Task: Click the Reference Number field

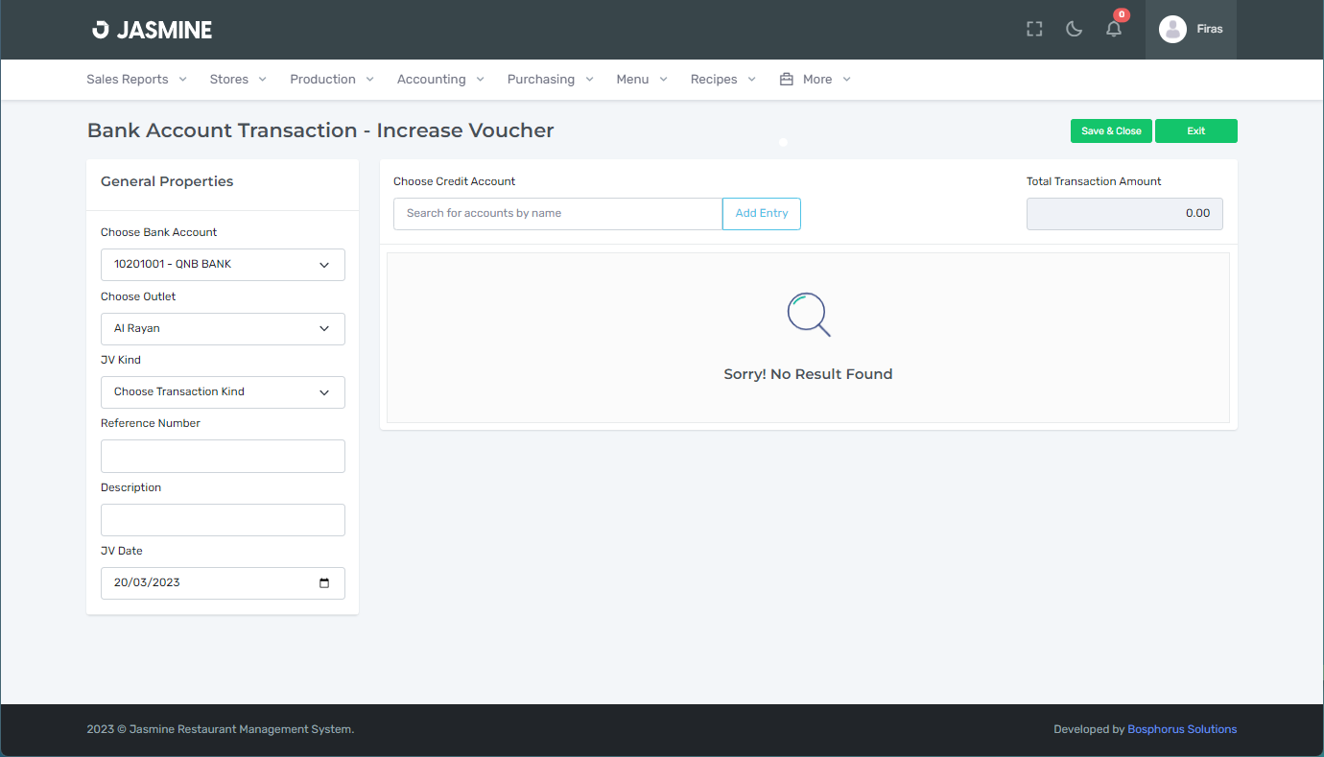Action: [x=223, y=457]
